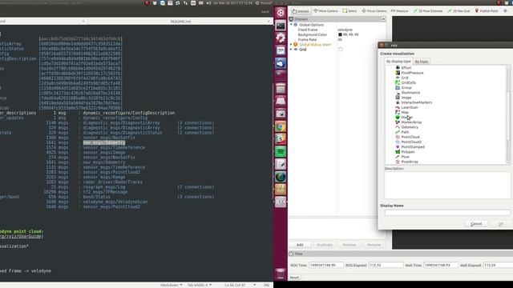Click the Reset button in Time panel
Screen dimensions: 513x288
294,278
